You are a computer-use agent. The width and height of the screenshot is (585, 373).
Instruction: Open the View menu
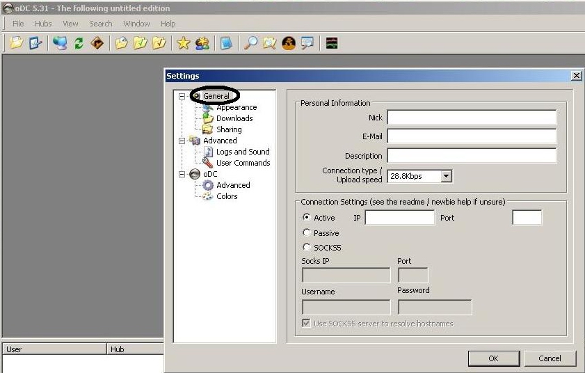[70, 24]
